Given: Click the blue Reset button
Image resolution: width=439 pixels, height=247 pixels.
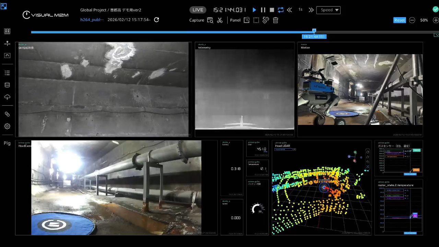Looking at the screenshot, I should (x=400, y=20).
